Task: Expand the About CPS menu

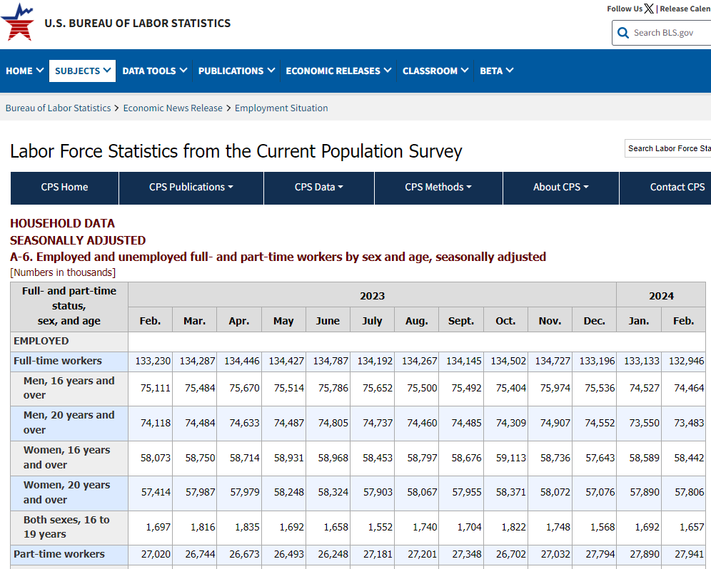Action: tap(560, 188)
